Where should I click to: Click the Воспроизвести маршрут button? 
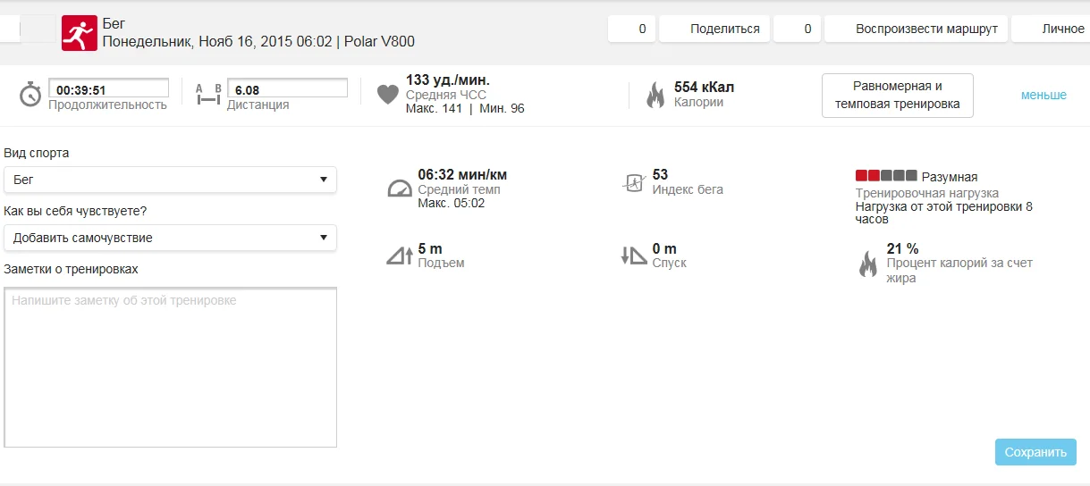[916, 29]
